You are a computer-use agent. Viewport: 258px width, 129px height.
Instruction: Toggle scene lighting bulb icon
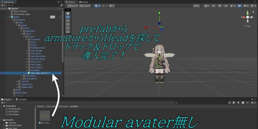(220, 6)
